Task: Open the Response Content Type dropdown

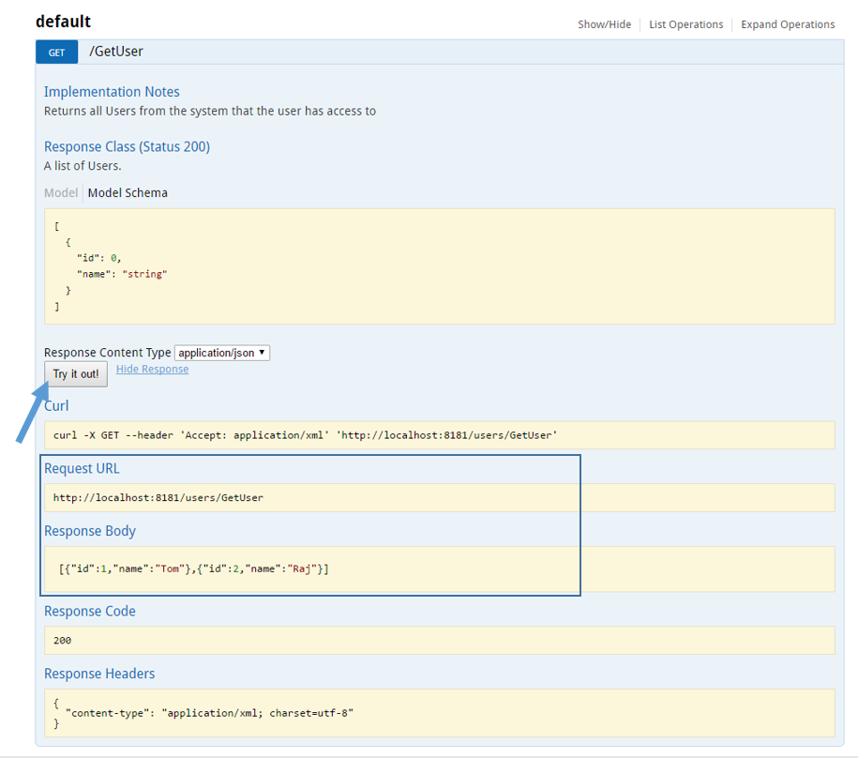Action: tap(221, 353)
